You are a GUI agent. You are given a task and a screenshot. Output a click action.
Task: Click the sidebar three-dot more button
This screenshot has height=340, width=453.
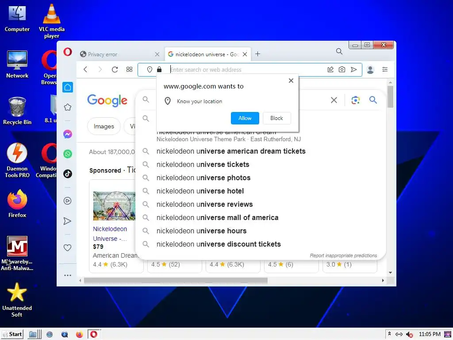click(68, 275)
